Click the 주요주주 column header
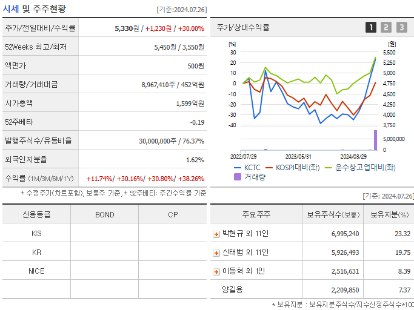 pyautogui.click(x=256, y=214)
